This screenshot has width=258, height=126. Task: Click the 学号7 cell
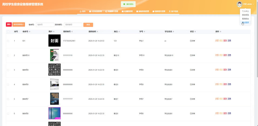(x=141, y=99)
